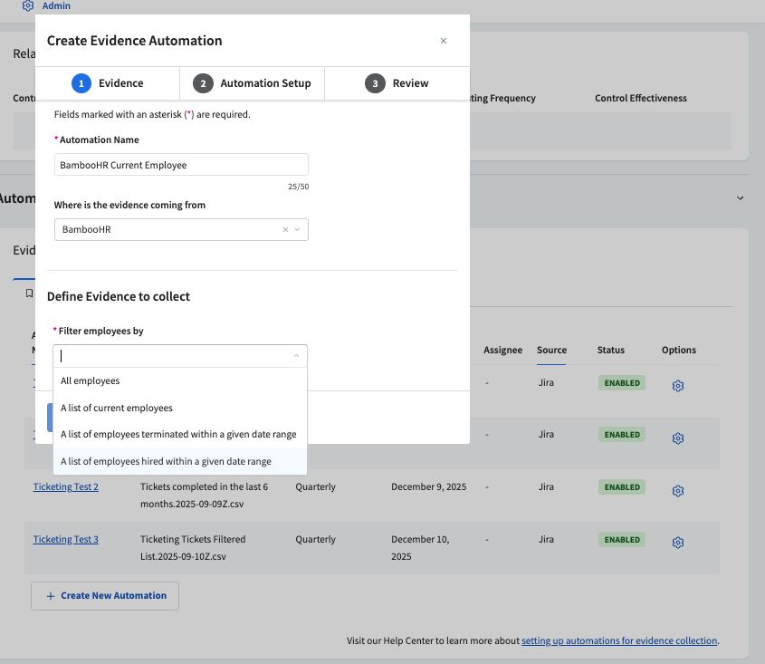Switch to the Automation Setup step

pyautogui.click(x=252, y=83)
